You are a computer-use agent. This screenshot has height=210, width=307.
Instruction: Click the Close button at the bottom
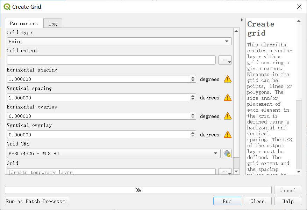257,201
